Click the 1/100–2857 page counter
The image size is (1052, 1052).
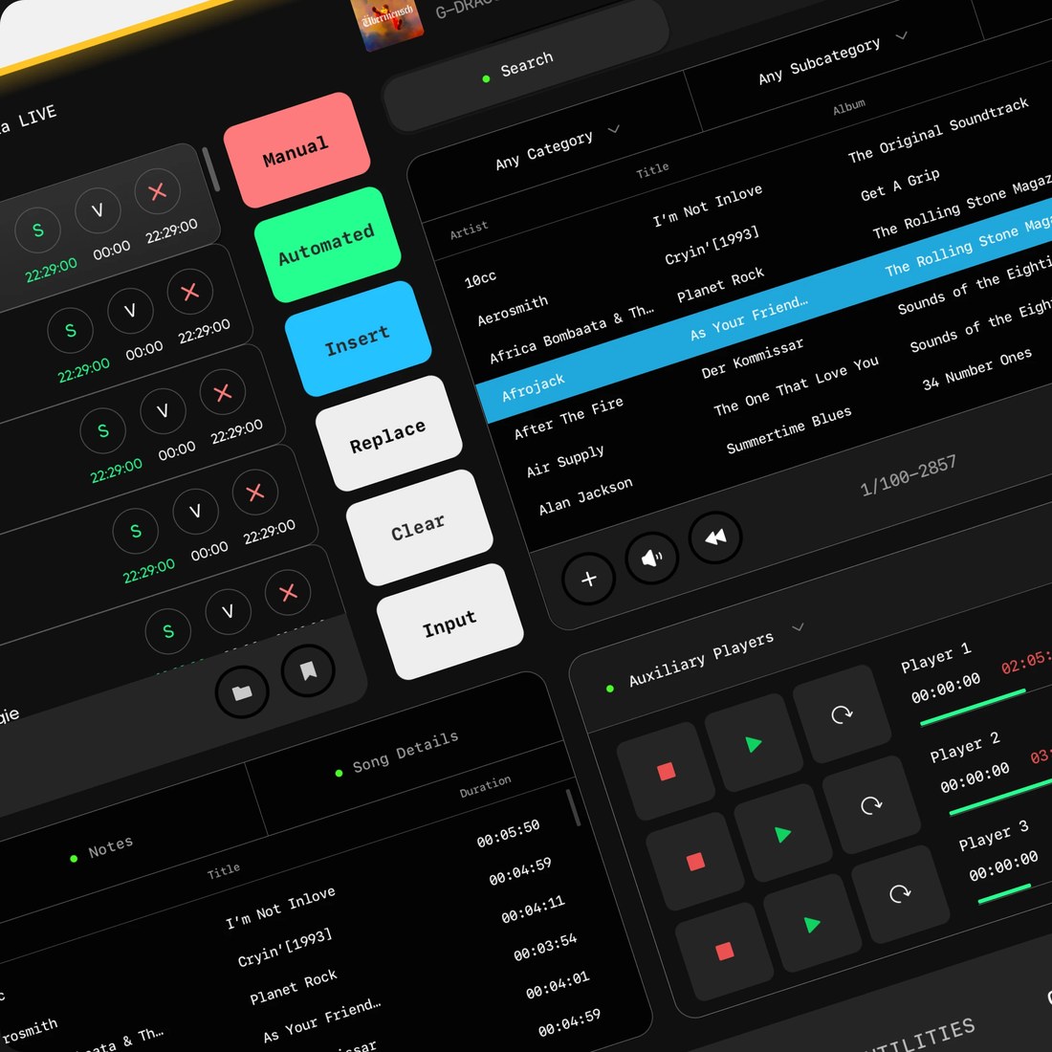pos(909,475)
